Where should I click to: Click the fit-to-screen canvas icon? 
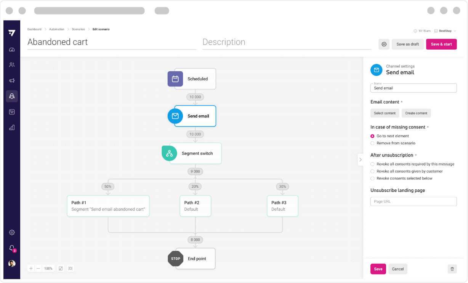pyautogui.click(x=61, y=269)
